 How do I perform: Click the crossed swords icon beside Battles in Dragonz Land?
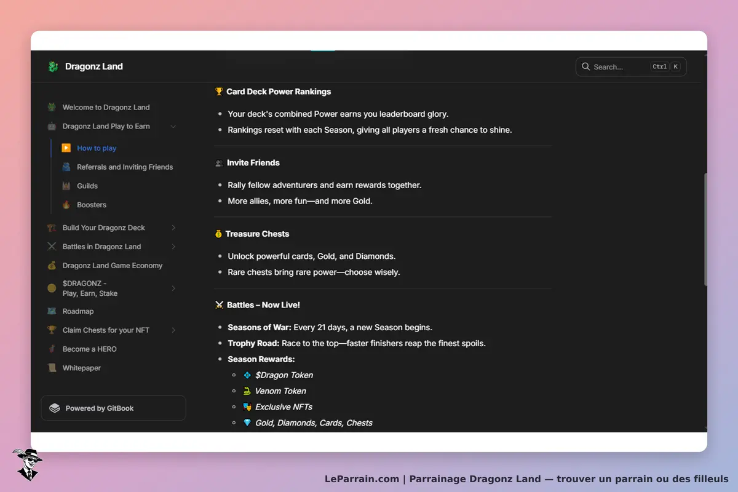(x=52, y=247)
